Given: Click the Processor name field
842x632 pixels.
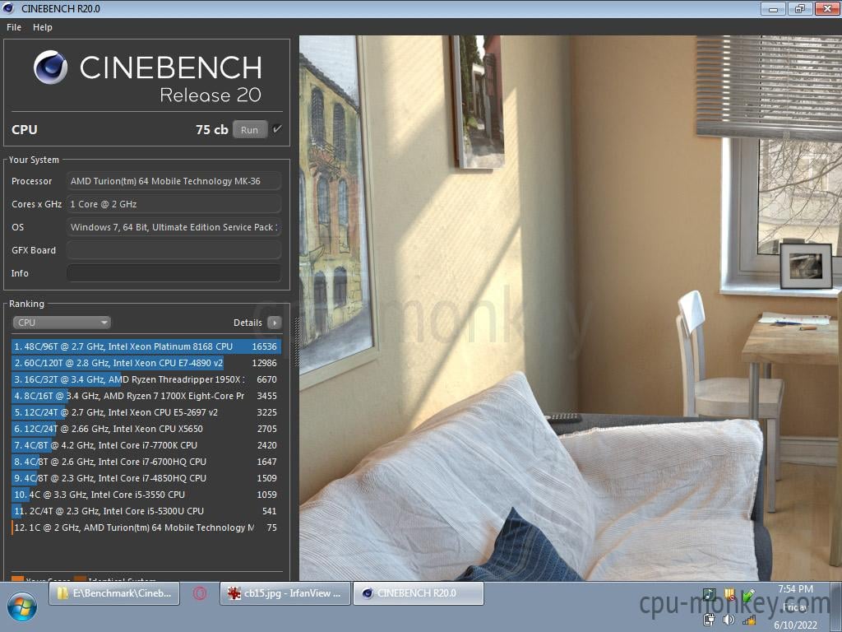Looking at the screenshot, I should click(173, 181).
